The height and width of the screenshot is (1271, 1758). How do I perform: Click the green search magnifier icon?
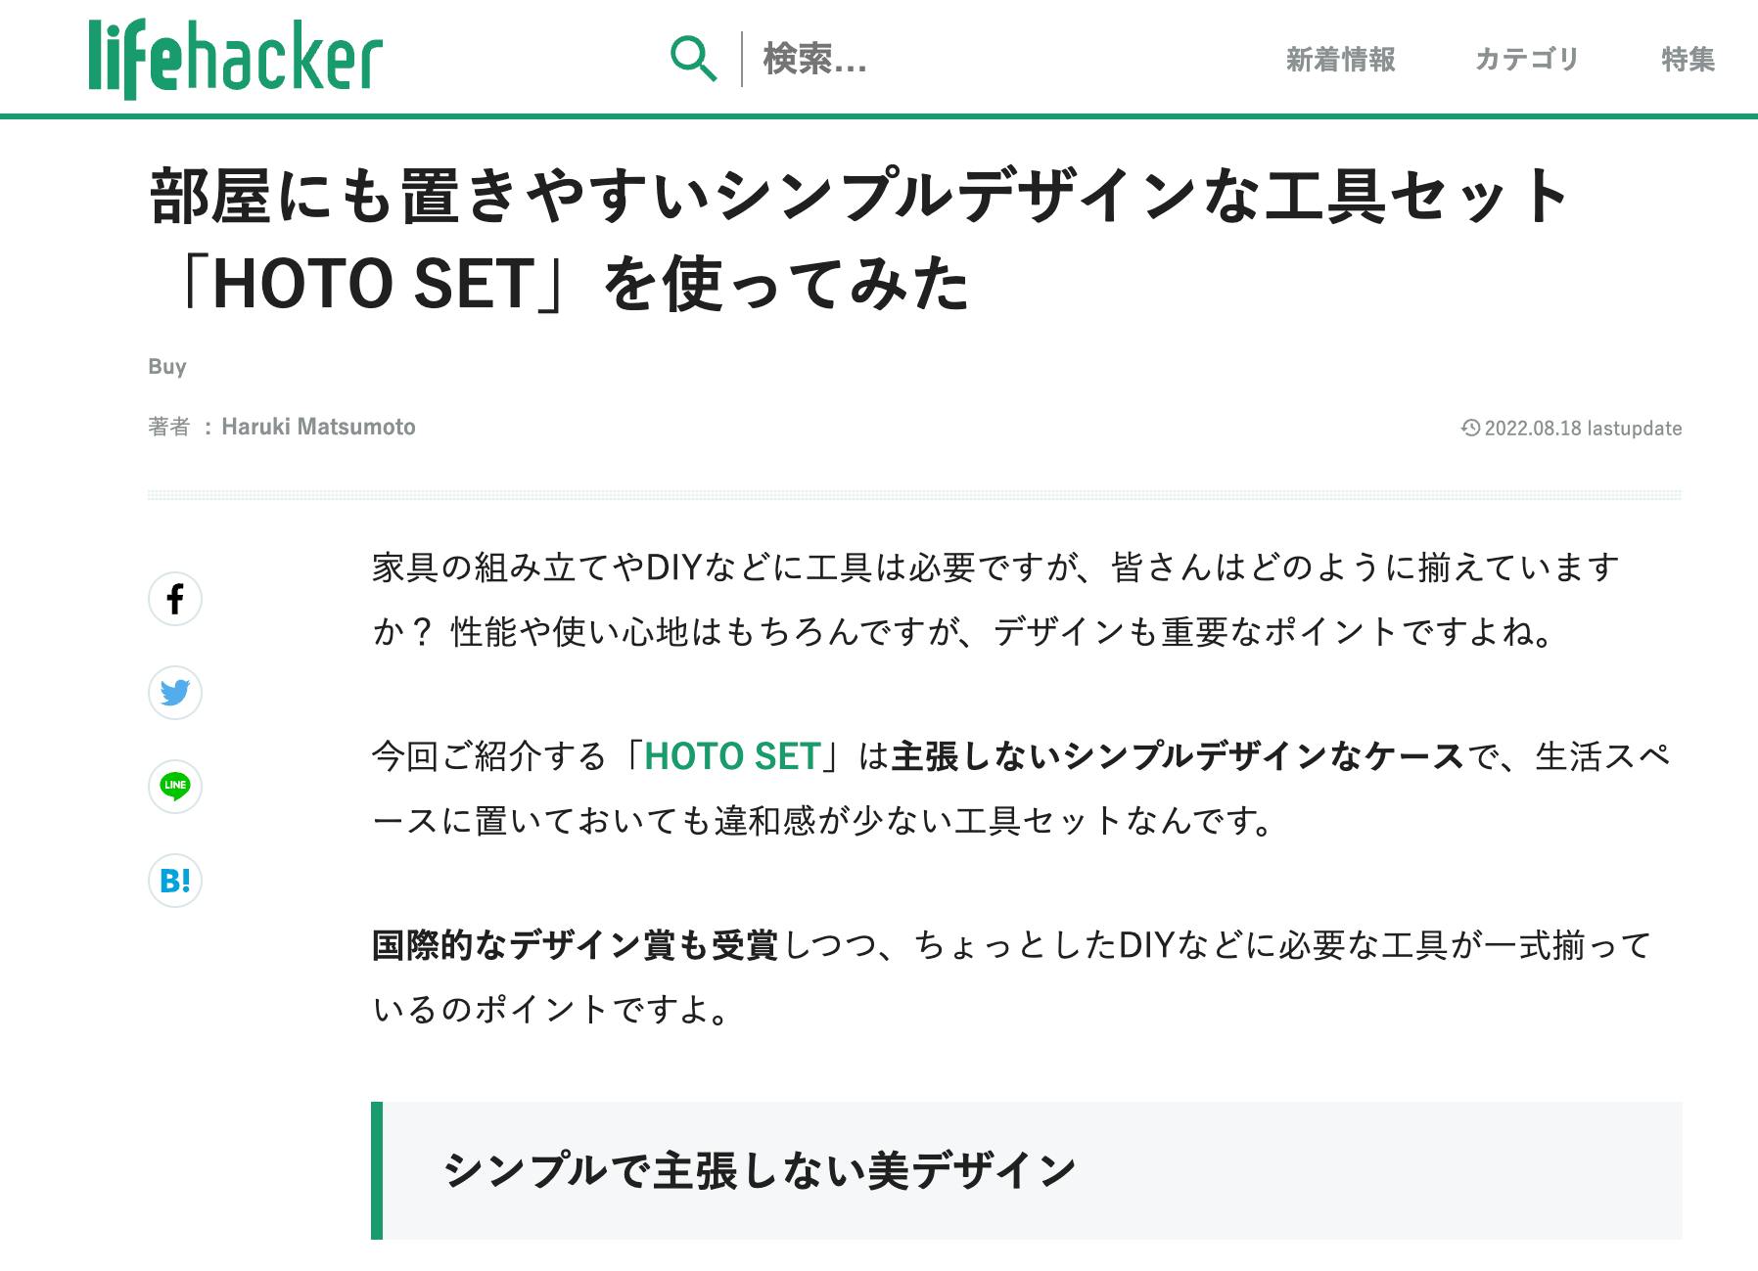point(693,59)
